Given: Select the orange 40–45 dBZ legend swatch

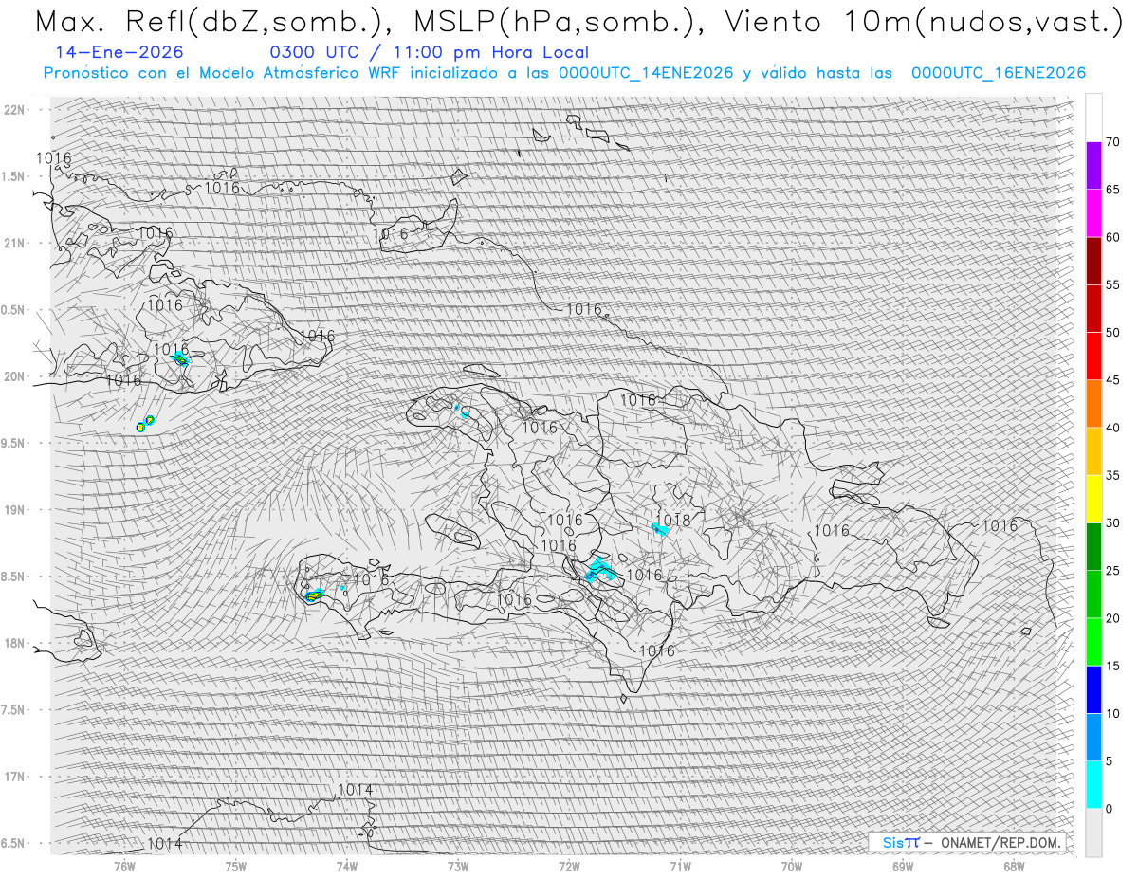Looking at the screenshot, I should tap(1093, 403).
